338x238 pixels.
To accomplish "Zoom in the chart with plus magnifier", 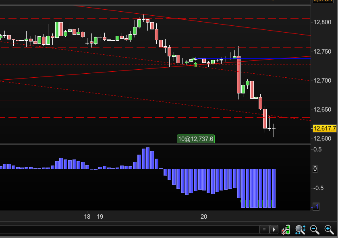I will pyautogui.click(x=329, y=230).
